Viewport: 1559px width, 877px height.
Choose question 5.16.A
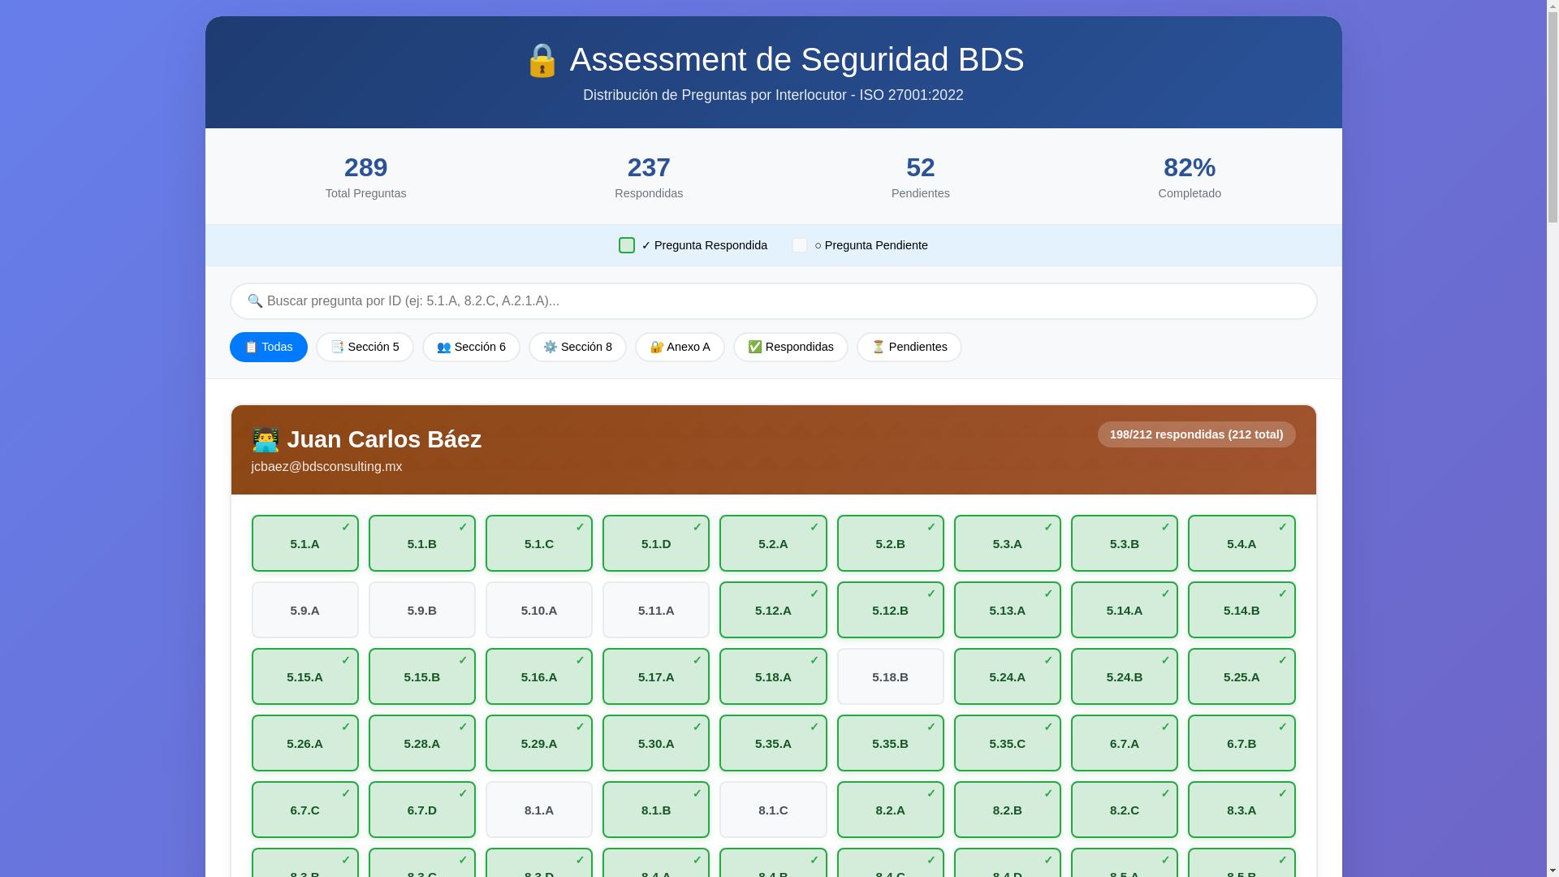pyautogui.click(x=539, y=676)
